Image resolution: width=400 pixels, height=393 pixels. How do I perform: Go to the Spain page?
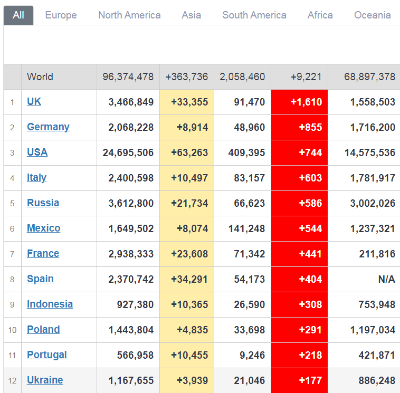click(40, 279)
